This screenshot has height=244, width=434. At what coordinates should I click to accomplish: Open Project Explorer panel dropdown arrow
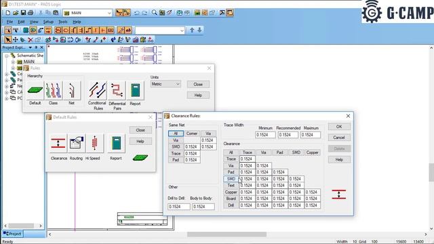pos(30,47)
